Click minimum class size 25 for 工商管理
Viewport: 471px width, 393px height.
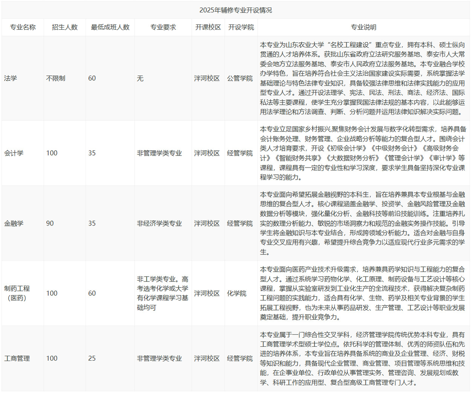coord(92,358)
